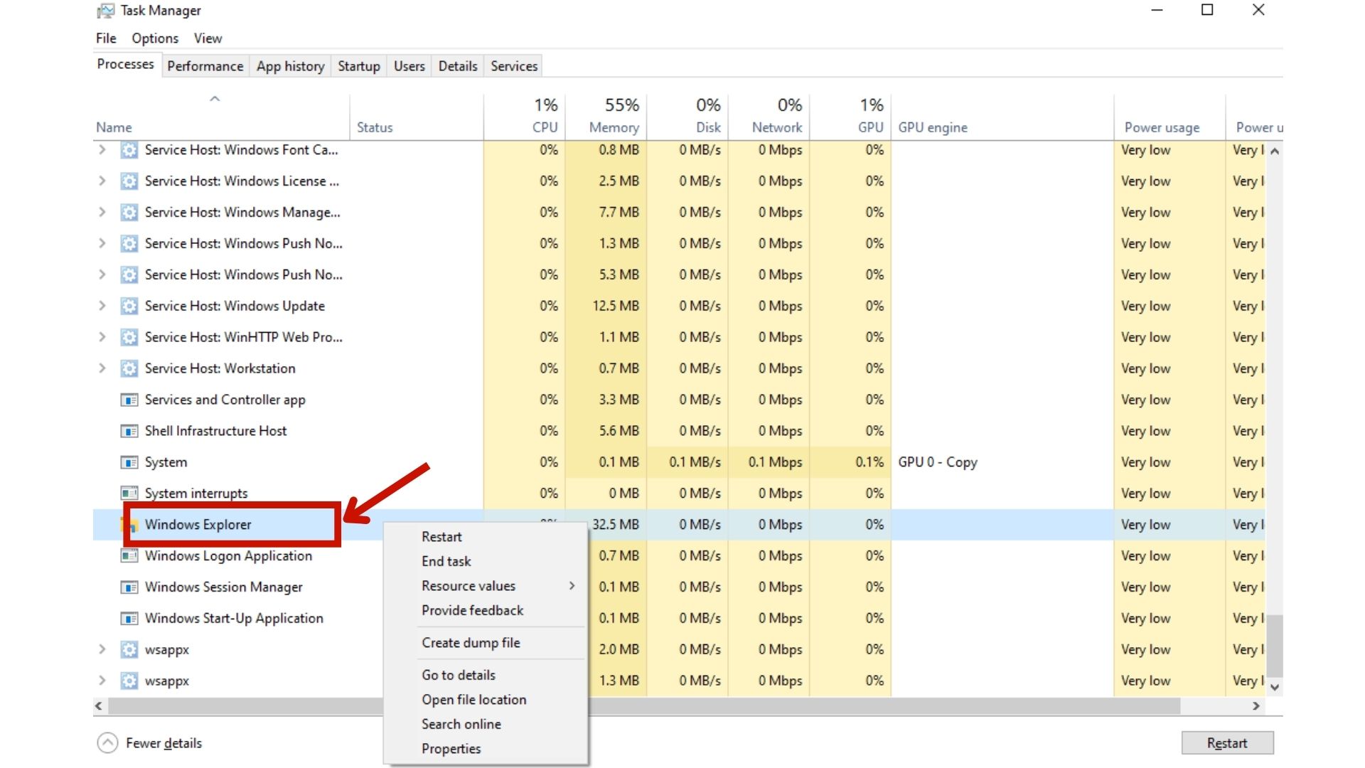Sort by the Memory column header

tap(606, 117)
